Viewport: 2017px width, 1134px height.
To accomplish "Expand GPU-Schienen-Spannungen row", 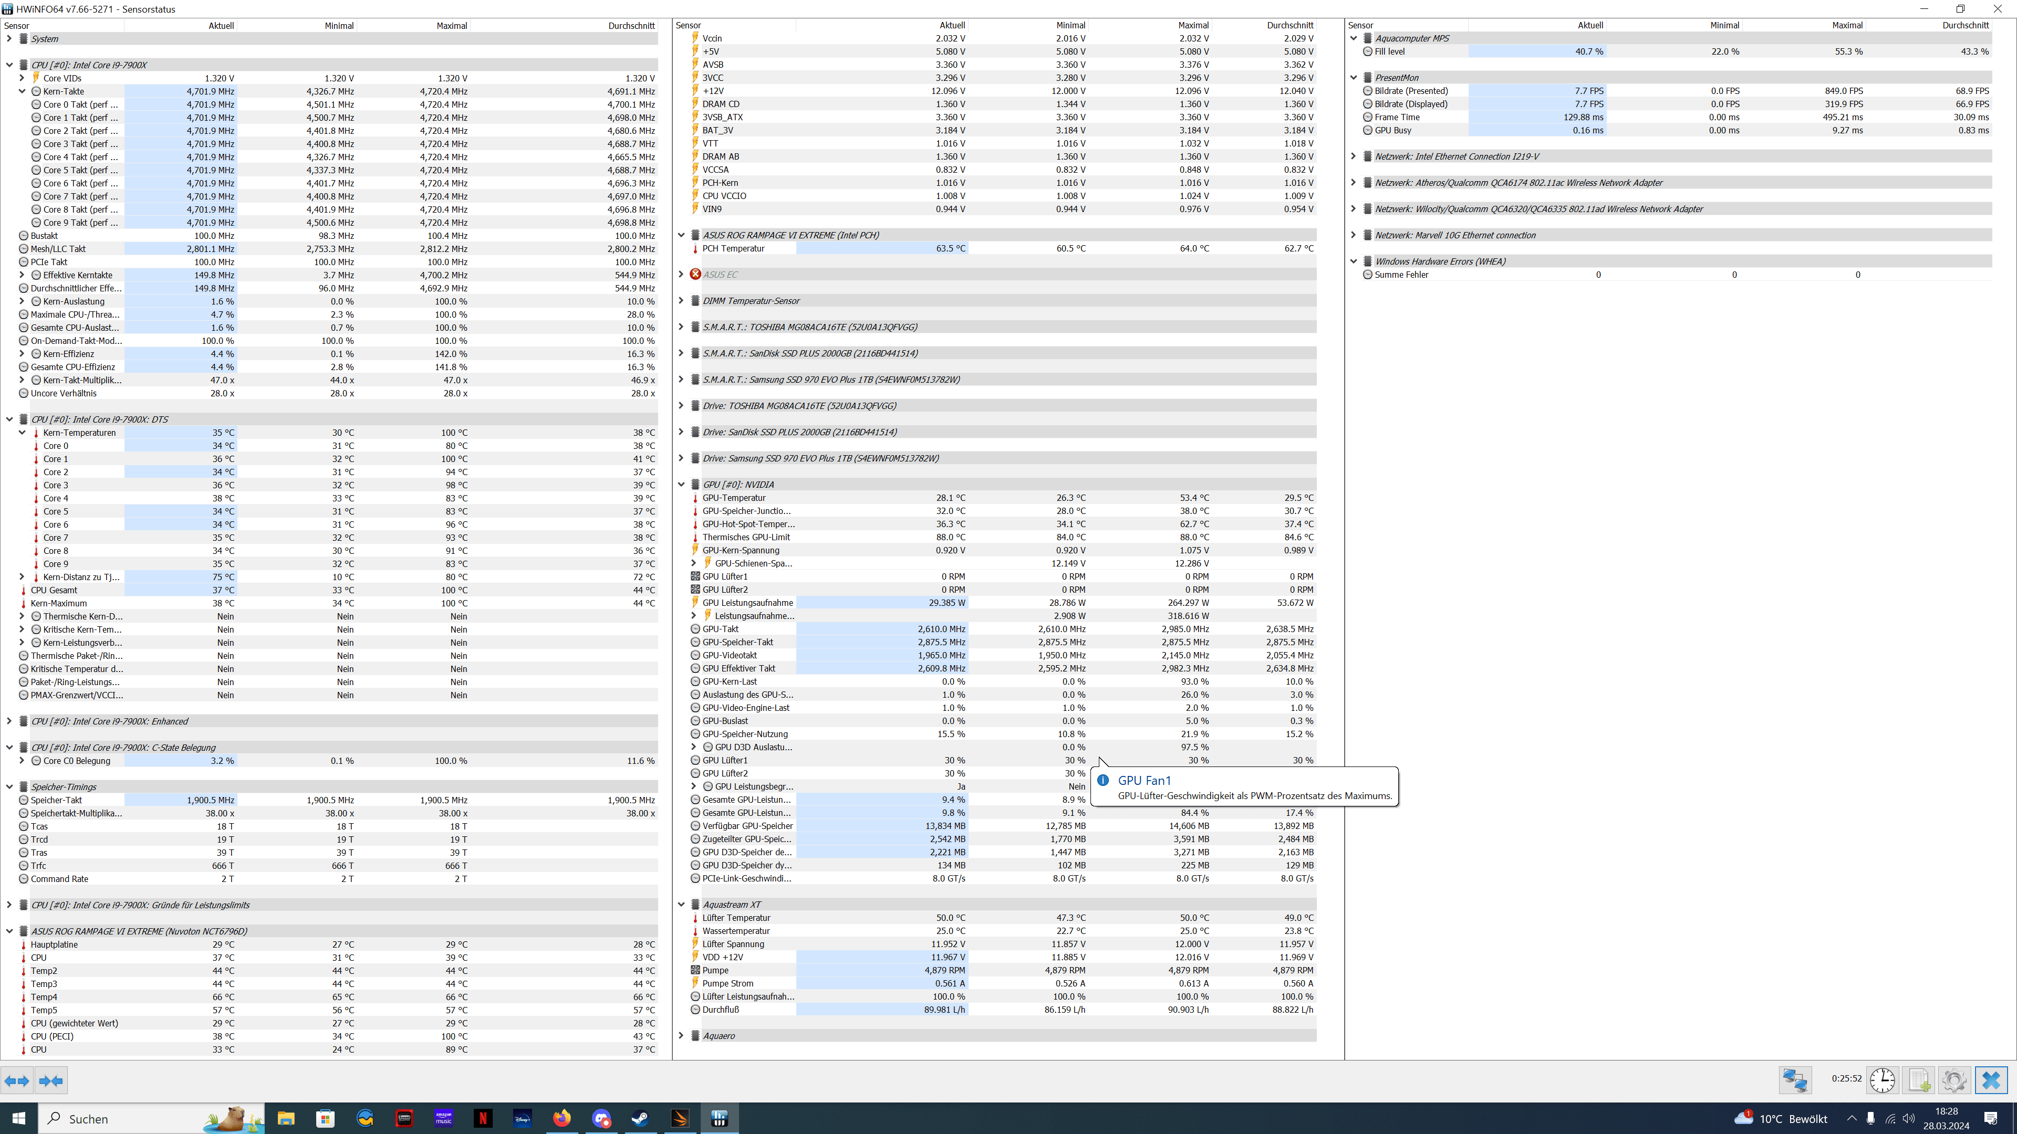I will click(x=694, y=563).
